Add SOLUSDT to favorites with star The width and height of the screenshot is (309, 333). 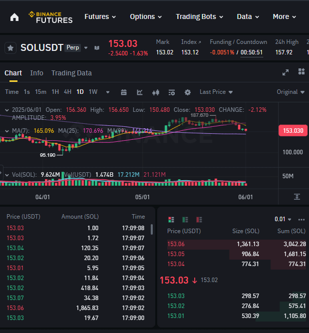point(10,48)
